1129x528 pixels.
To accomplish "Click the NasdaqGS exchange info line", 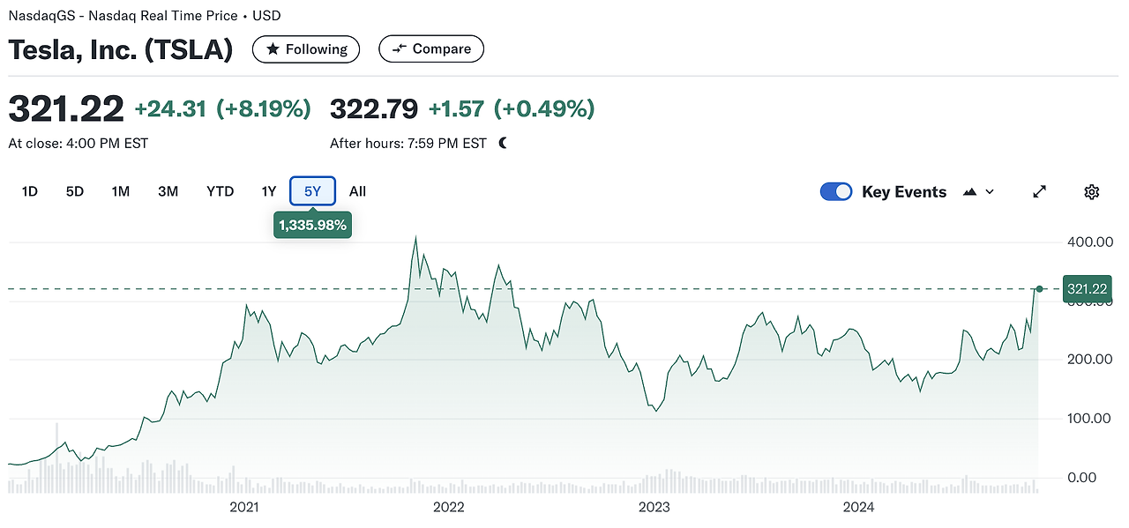I will coord(145,16).
